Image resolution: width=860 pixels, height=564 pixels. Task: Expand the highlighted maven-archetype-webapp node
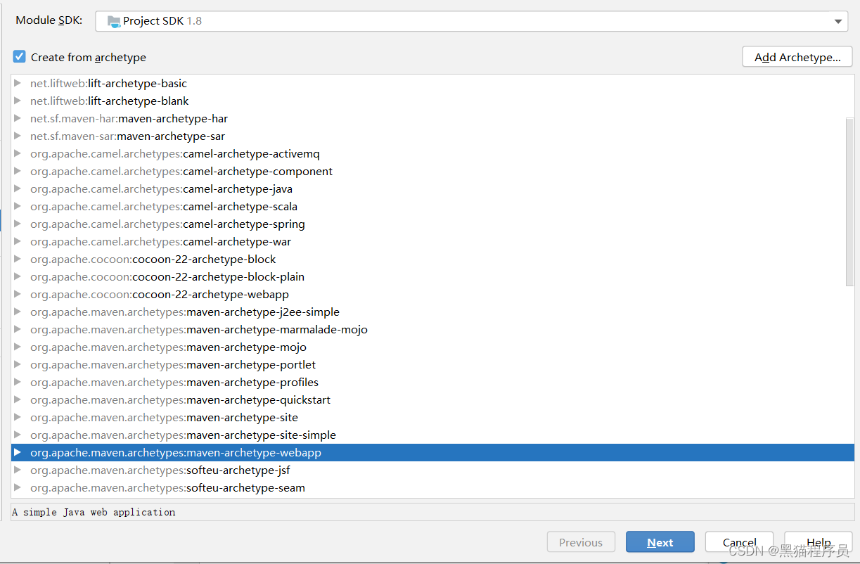coord(18,452)
